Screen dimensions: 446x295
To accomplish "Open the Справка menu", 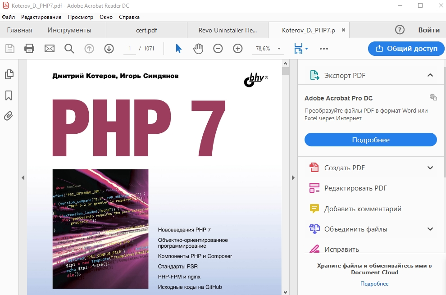I will [x=129, y=17].
